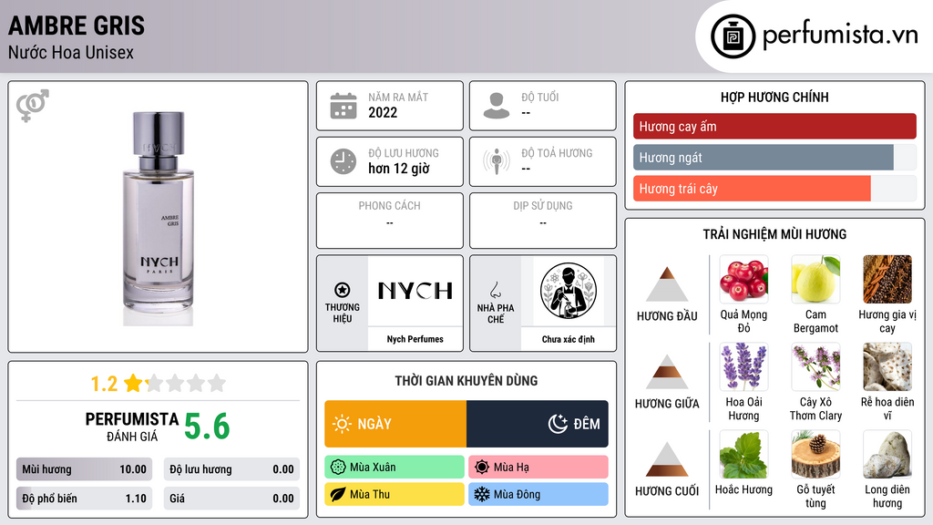Click the Trải nghiệm mùi hương heading
This screenshot has height=525, width=933.
774,234
